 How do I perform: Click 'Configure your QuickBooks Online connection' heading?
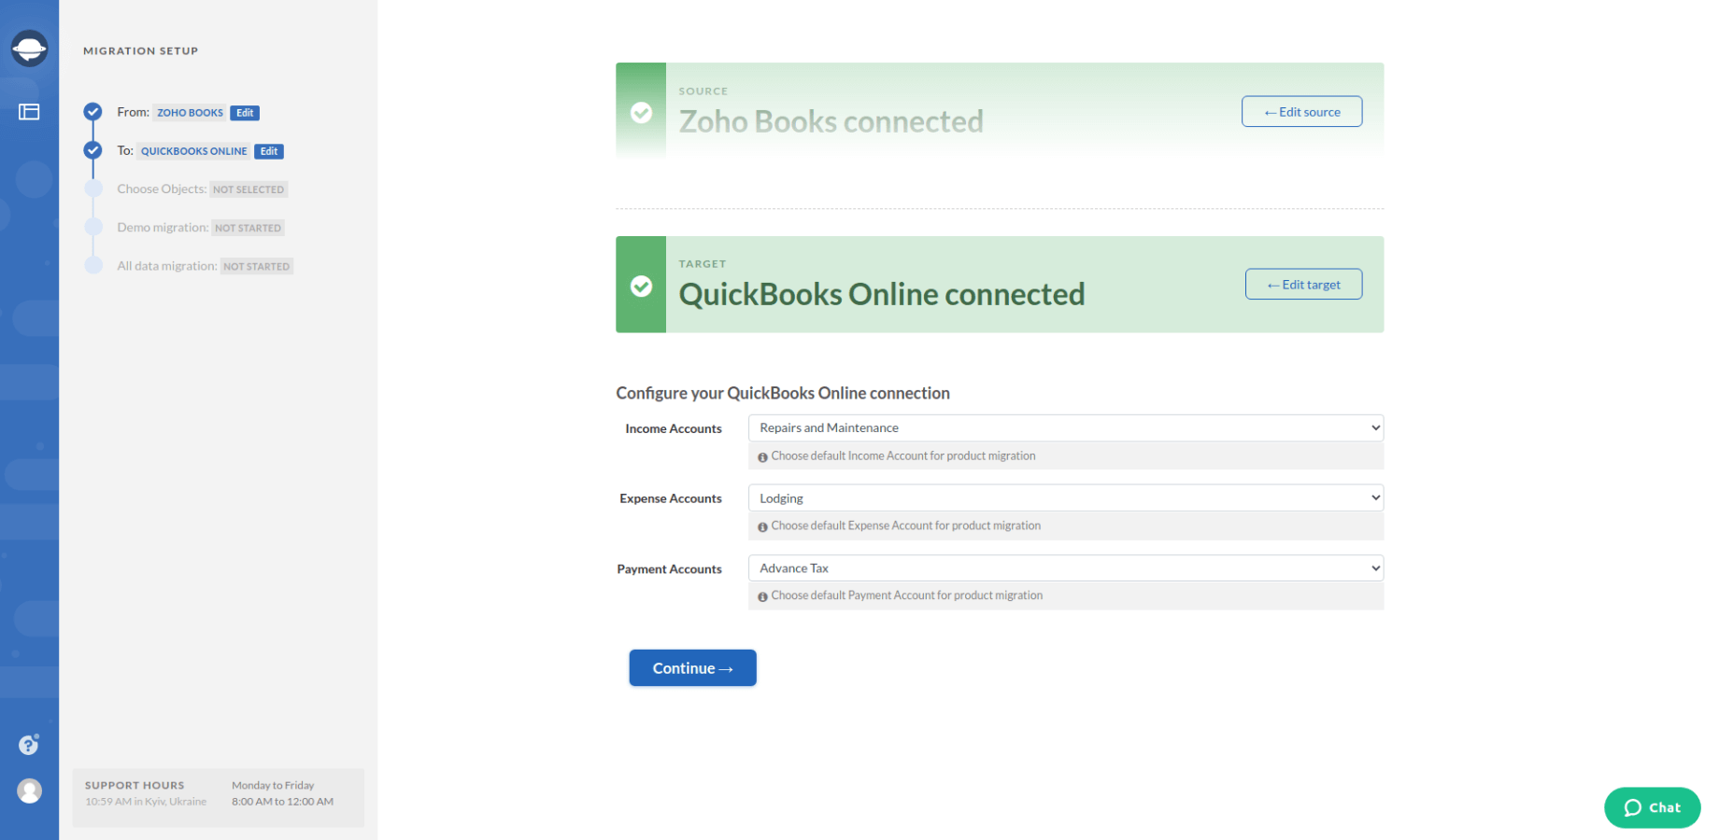[x=783, y=393]
